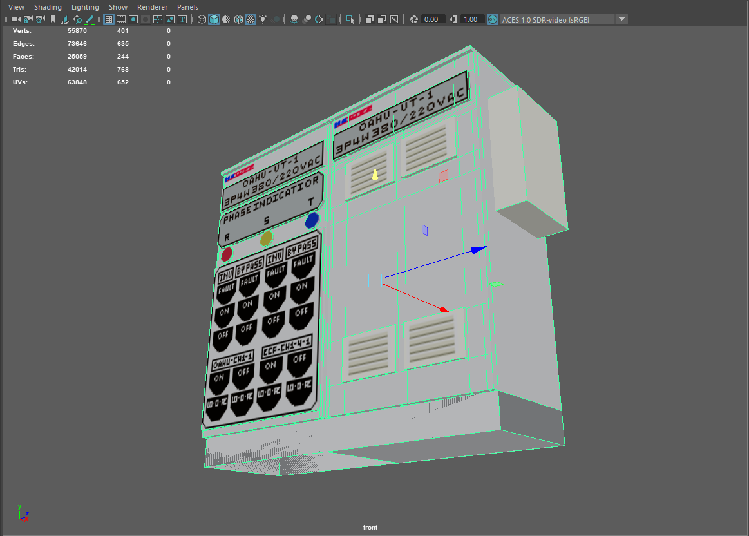Click the selected Tris value 768

(x=123, y=70)
